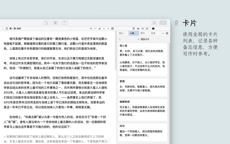The width and height of the screenshot is (230, 144).
Task: Click the card search magnifier field
Action: [x=120, y=39]
